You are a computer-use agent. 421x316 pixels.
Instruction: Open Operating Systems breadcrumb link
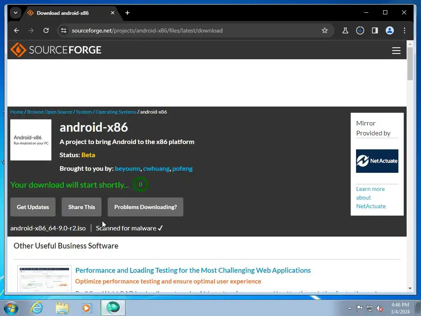116,112
